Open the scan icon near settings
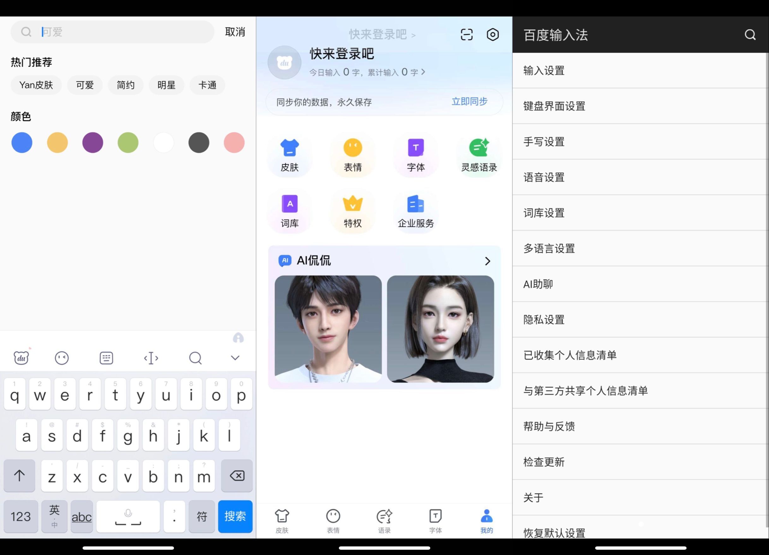Image resolution: width=769 pixels, height=555 pixels. click(x=467, y=35)
